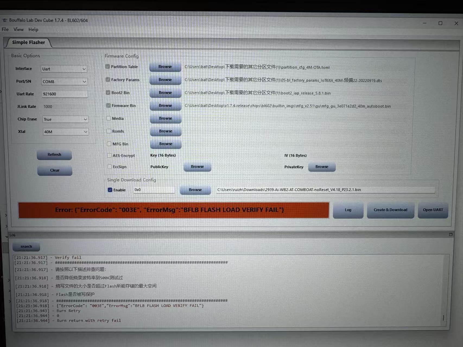Enable the Media checkbox
Image resolution: width=463 pixels, height=347 pixels.
[x=109, y=118]
